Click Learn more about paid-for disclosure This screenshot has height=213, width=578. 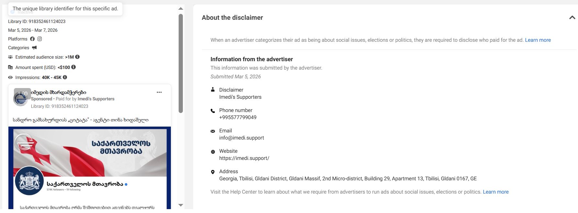538,40
